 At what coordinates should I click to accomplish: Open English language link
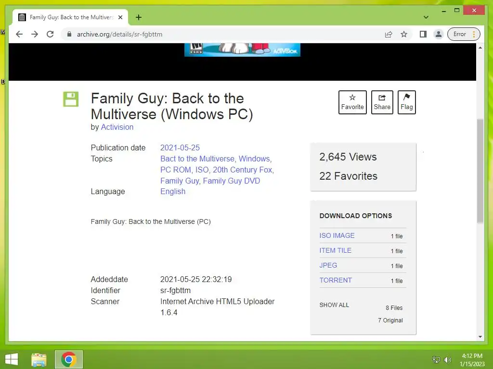click(173, 191)
